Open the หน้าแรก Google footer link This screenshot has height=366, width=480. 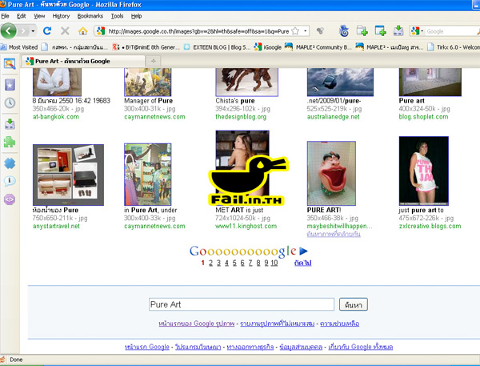click(147, 347)
